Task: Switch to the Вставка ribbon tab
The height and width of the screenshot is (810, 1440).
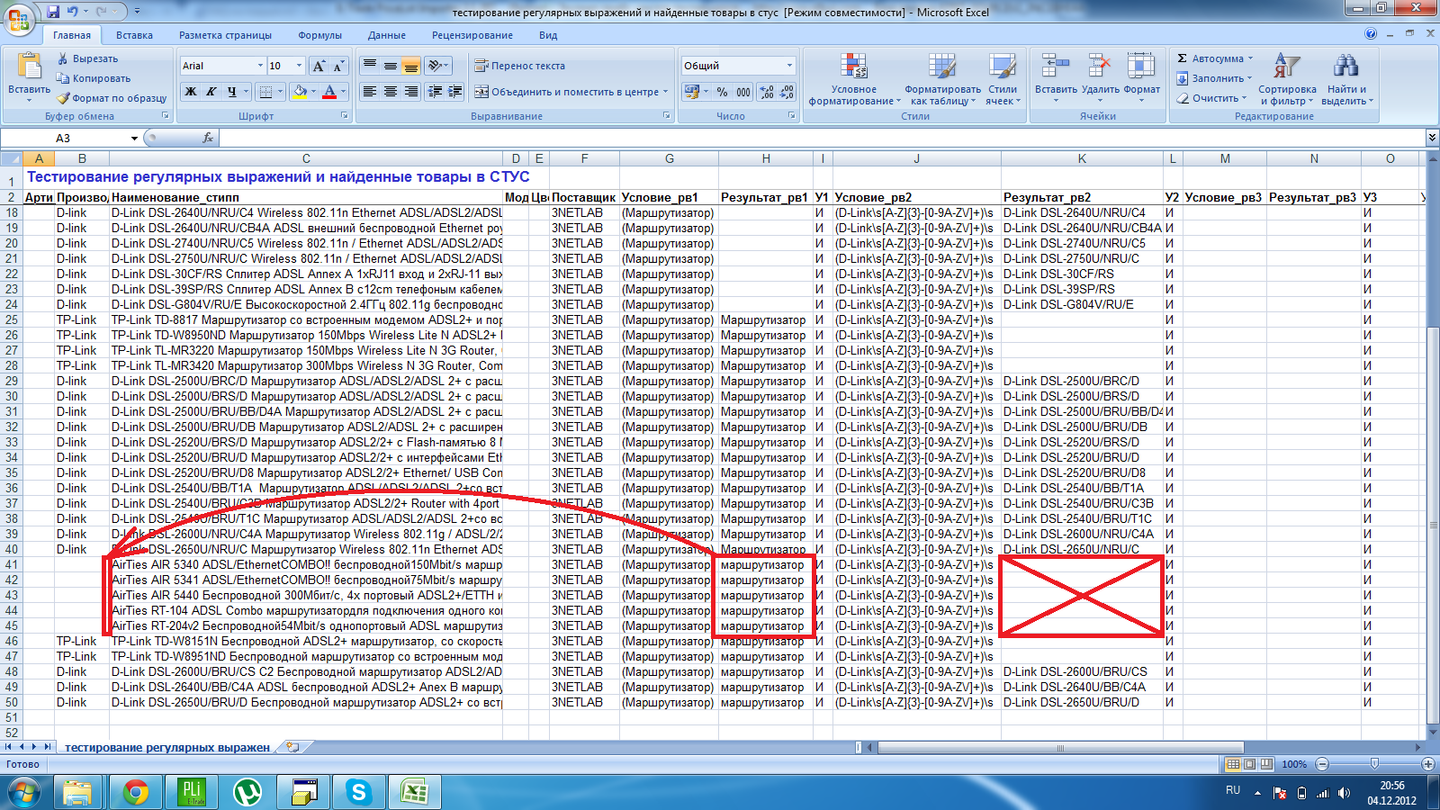Action: tap(134, 35)
